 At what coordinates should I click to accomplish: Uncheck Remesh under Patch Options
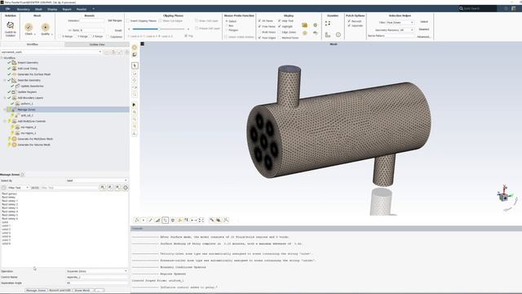[349, 21]
